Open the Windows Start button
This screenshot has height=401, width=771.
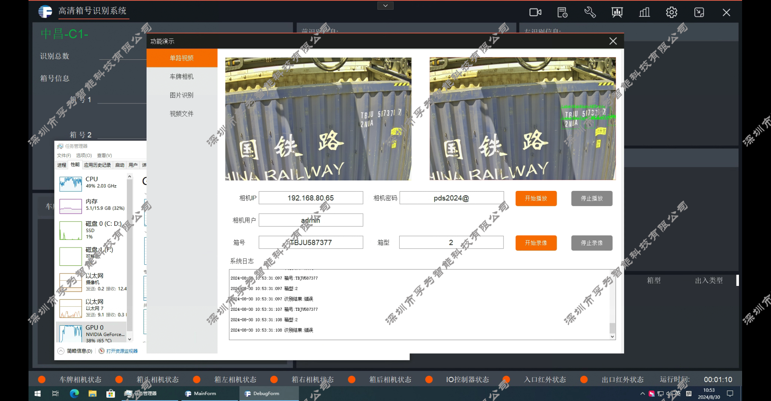click(x=38, y=394)
